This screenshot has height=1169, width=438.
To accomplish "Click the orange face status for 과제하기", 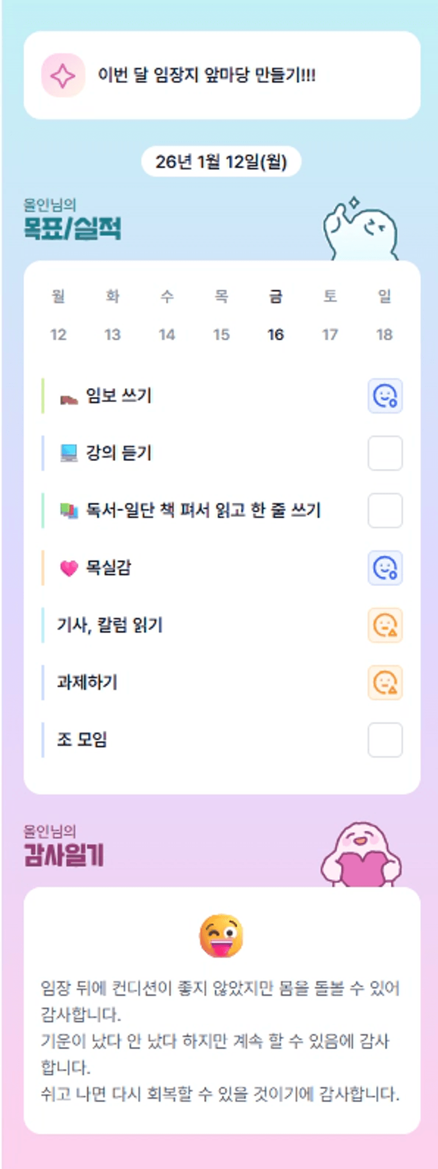I will (x=385, y=683).
